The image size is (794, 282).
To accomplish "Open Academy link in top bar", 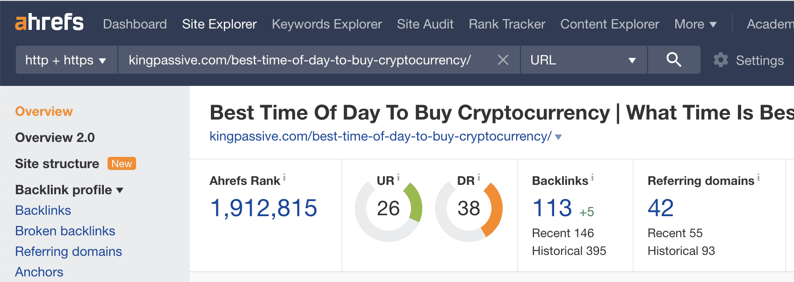I will [x=770, y=24].
